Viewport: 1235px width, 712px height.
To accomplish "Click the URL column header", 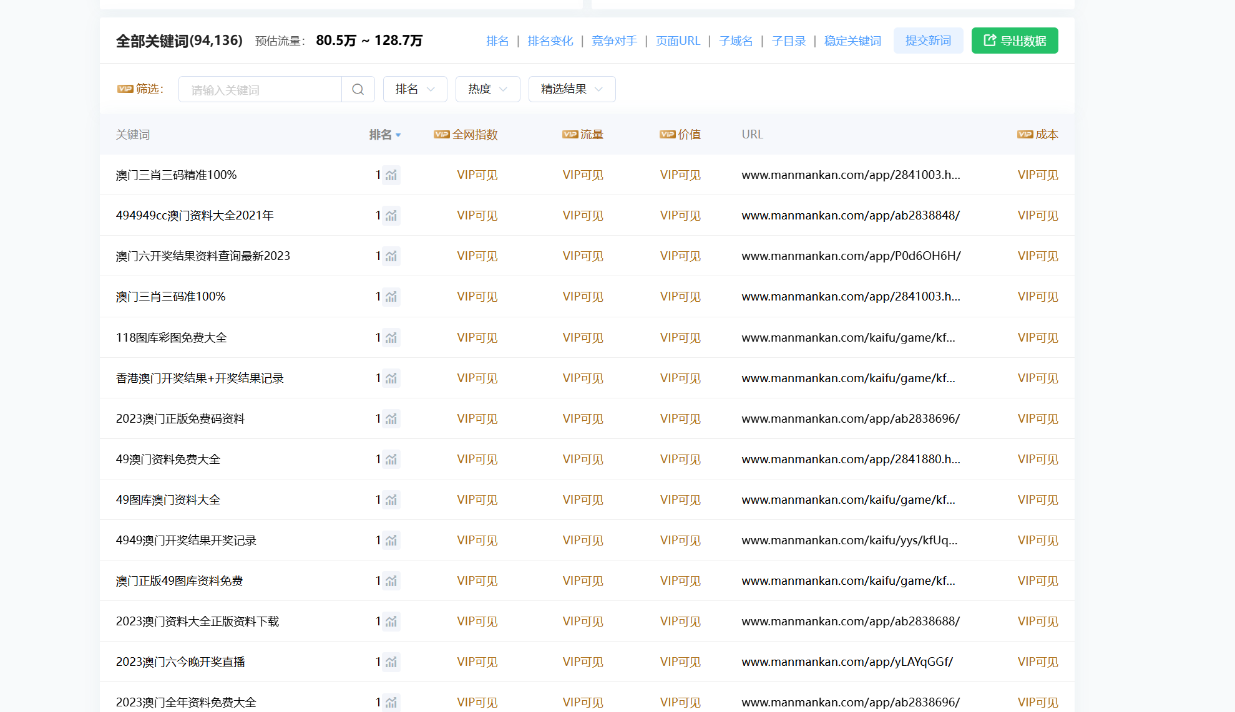I will (x=753, y=135).
